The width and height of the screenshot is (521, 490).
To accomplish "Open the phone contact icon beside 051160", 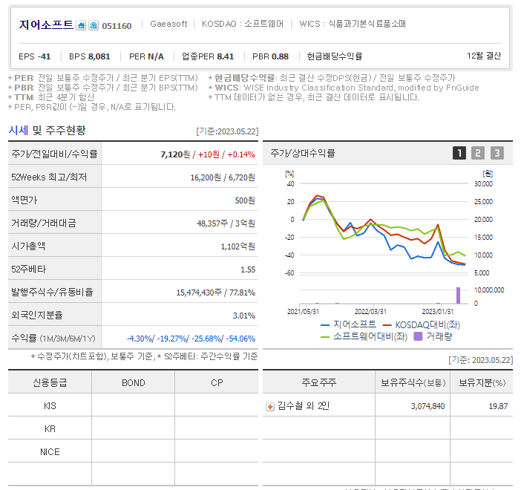I will pyautogui.click(x=94, y=25).
